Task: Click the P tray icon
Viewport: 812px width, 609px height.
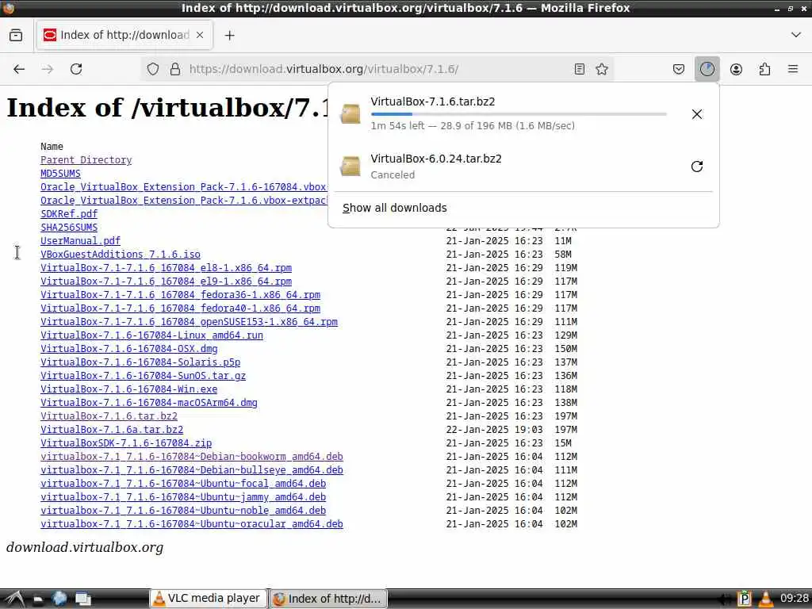Action: pyautogui.click(x=744, y=599)
